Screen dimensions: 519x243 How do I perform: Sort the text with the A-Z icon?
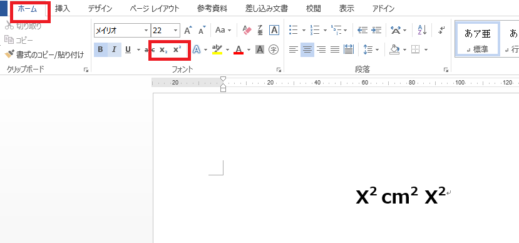click(422, 30)
